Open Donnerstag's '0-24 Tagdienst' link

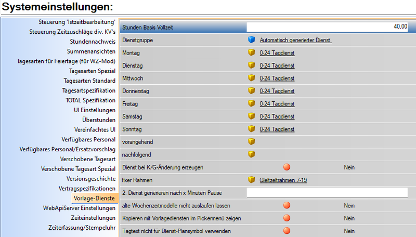click(277, 91)
